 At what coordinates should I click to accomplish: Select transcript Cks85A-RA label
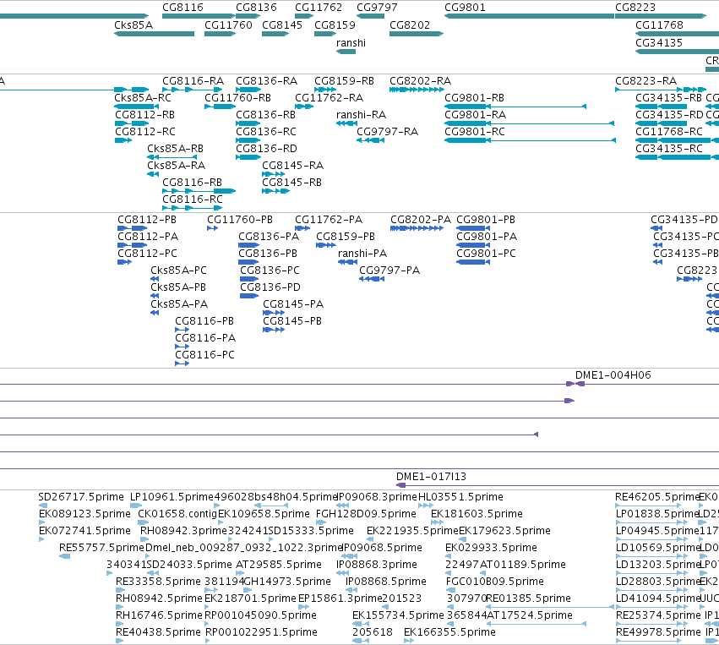point(176,166)
